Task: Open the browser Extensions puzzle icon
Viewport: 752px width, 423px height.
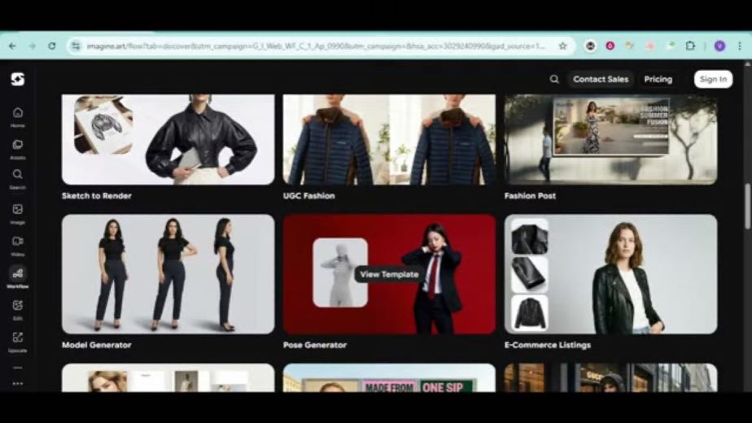Action: tap(690, 46)
